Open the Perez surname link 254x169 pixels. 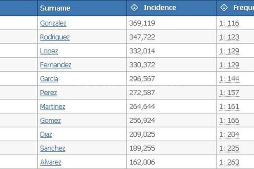(48, 93)
